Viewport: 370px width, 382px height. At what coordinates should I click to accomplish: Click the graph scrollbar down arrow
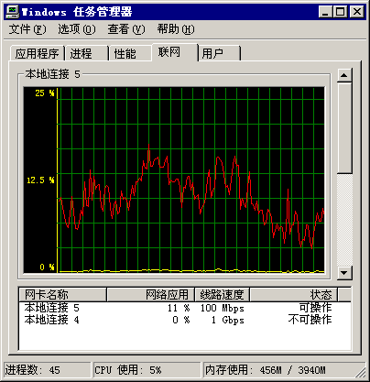pos(344,272)
